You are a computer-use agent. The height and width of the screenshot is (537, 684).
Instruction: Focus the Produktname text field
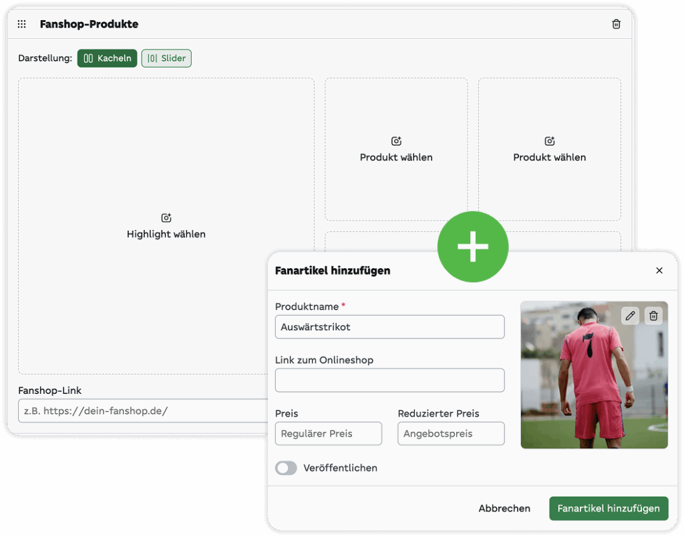[x=389, y=327]
